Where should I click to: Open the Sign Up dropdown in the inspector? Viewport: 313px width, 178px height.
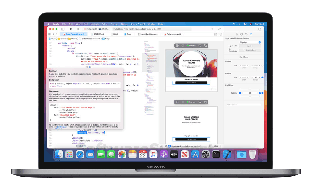(250, 42)
